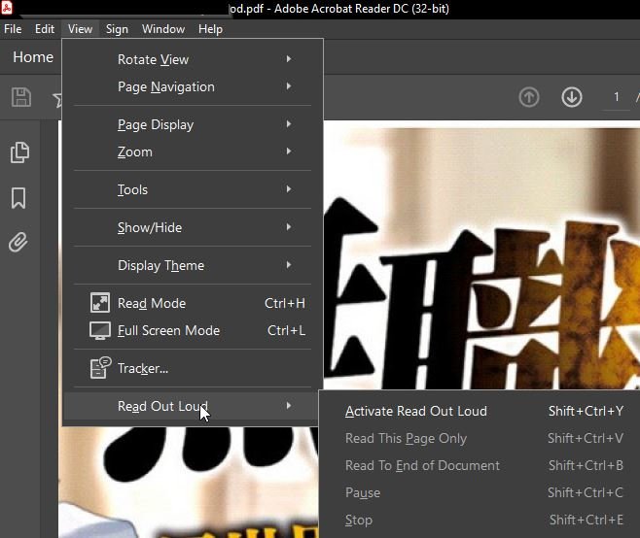
Task: Open the Attachments paperclip panel
Action: pyautogui.click(x=18, y=242)
